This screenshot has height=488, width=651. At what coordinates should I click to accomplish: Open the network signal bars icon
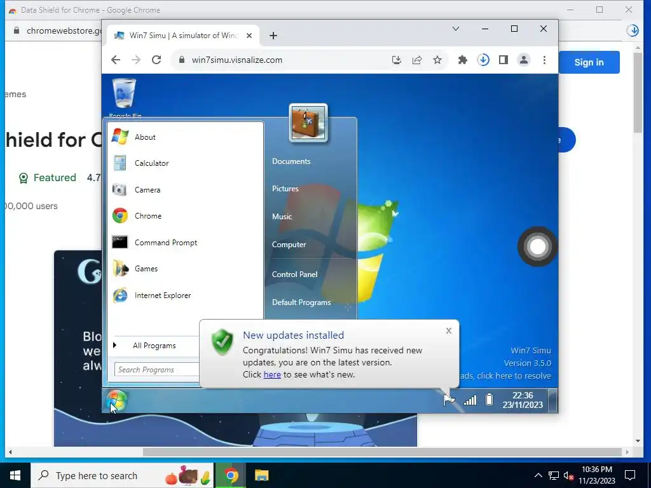tap(470, 400)
